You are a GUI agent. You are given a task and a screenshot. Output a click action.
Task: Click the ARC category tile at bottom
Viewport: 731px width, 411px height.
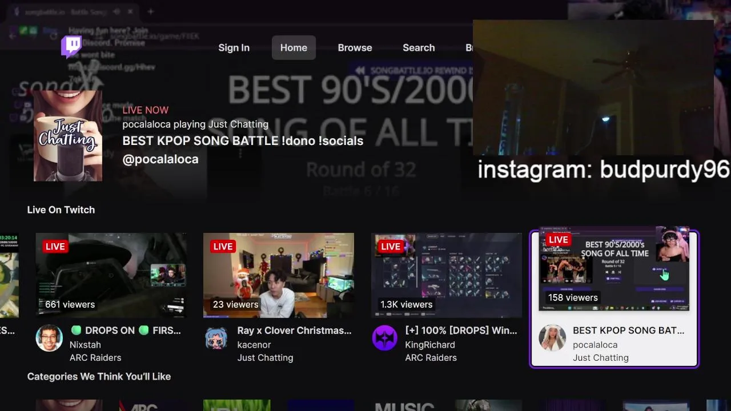(x=144, y=405)
